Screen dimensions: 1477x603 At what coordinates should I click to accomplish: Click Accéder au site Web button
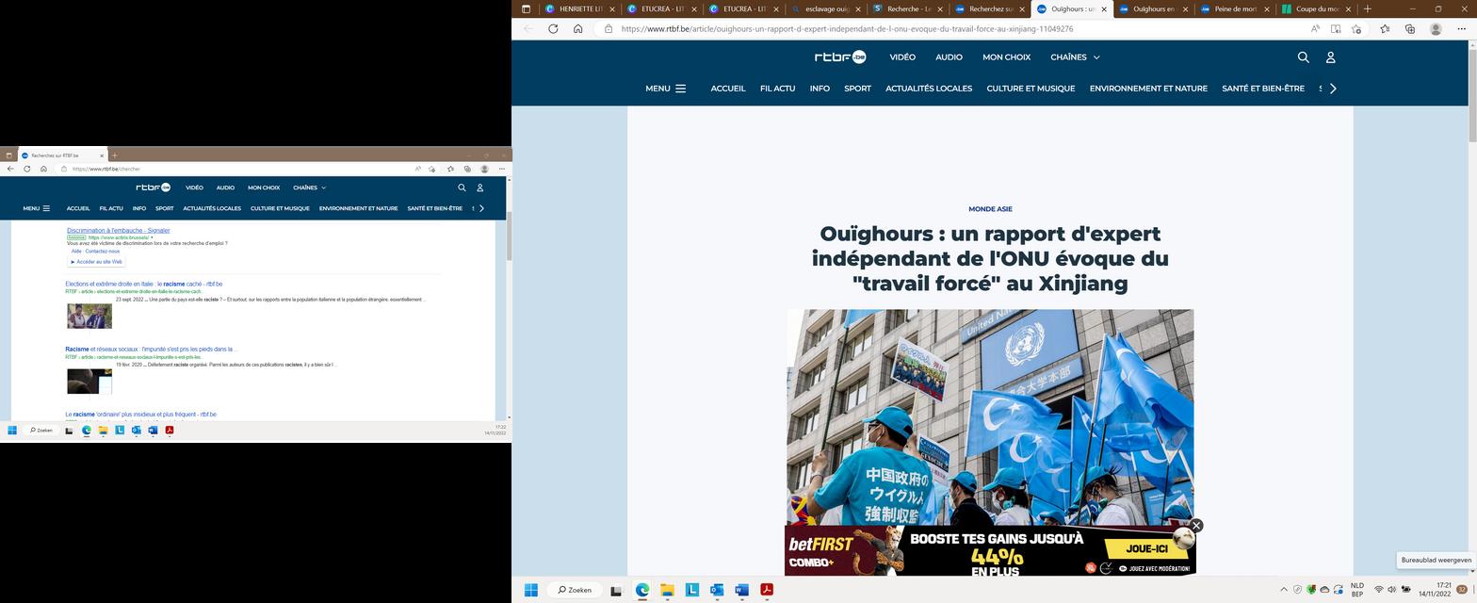click(x=96, y=262)
